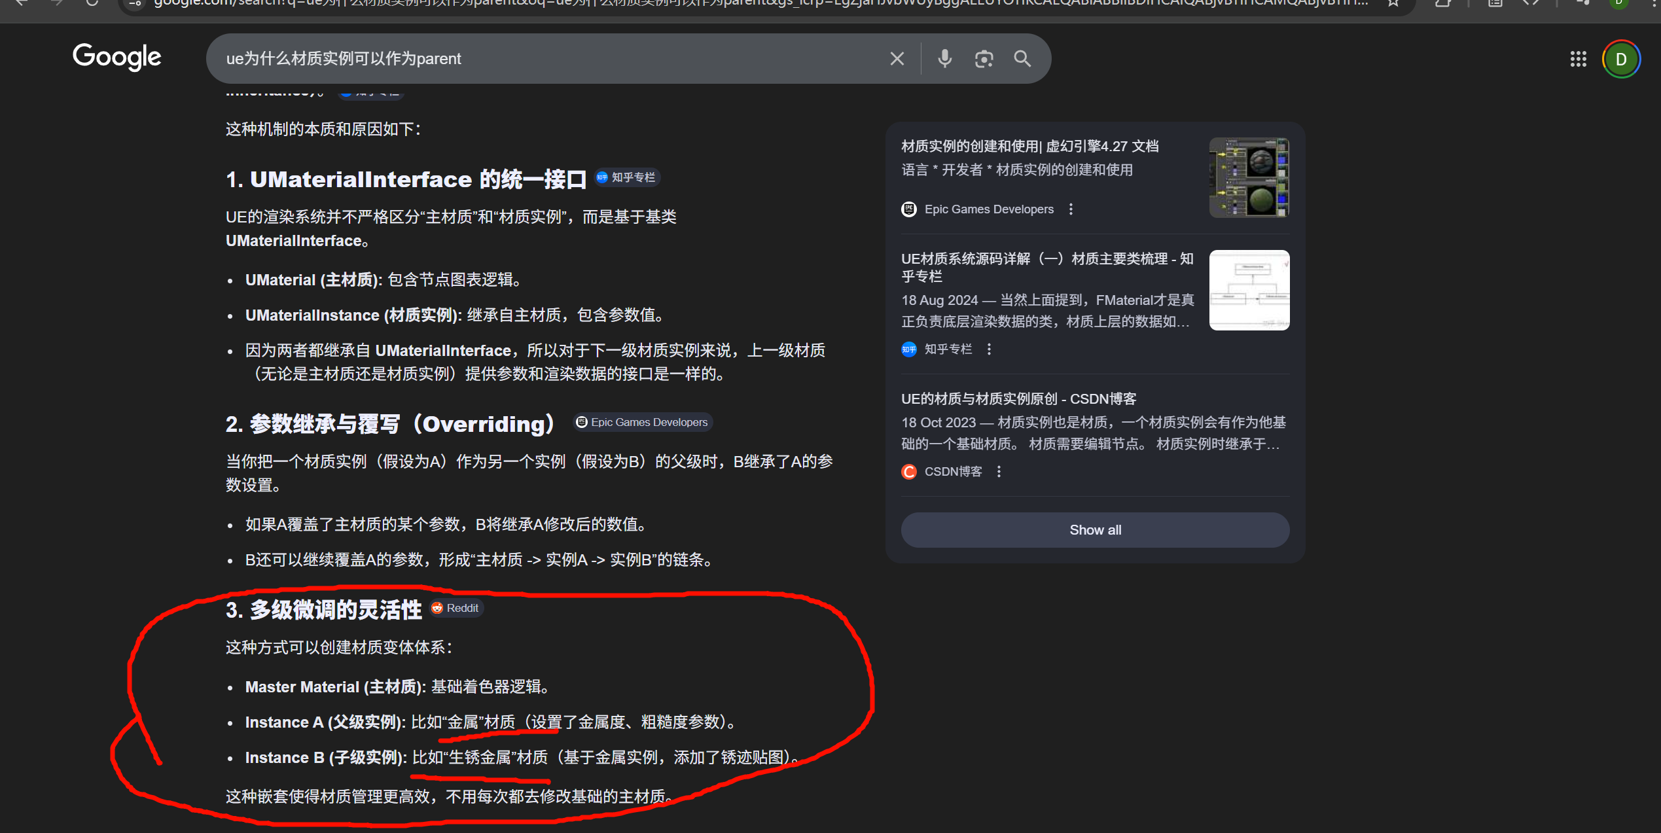Open Google Lens image search

point(984,59)
